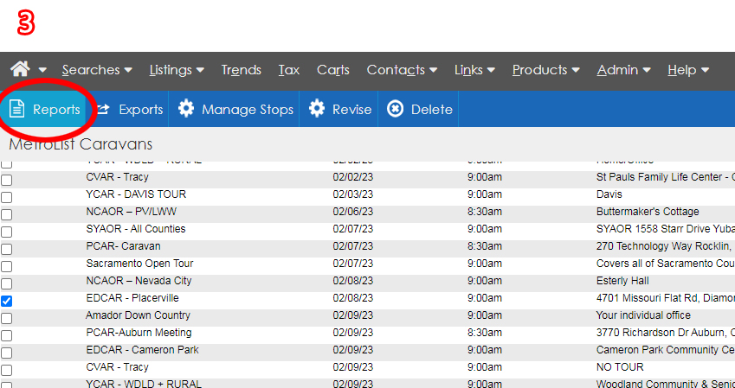Click the Delete button label
Viewport: 735px width, 388px height.
pos(432,110)
